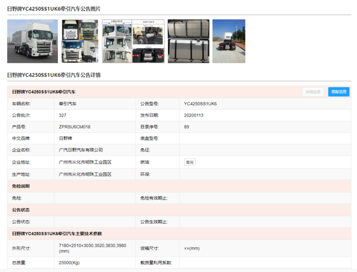Click the 载质量利用系数 label
This screenshot has height=272, width=357.
(156, 263)
